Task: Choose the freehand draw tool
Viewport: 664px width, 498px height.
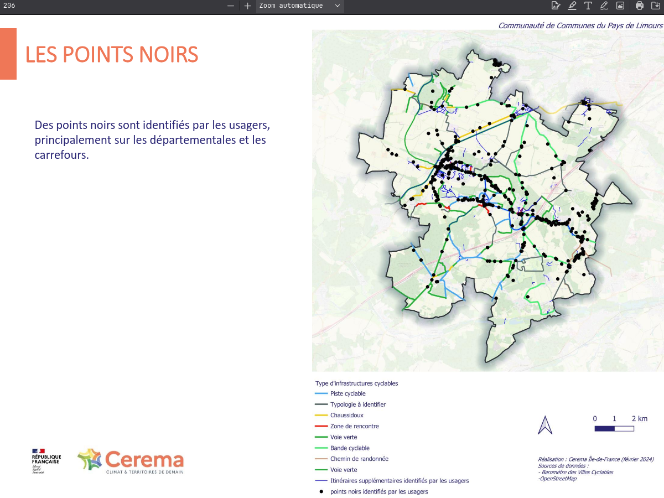Action: (x=604, y=6)
